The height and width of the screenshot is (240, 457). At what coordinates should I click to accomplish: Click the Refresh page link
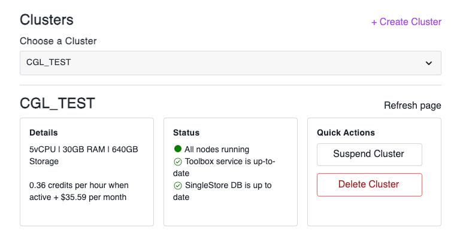pyautogui.click(x=412, y=106)
